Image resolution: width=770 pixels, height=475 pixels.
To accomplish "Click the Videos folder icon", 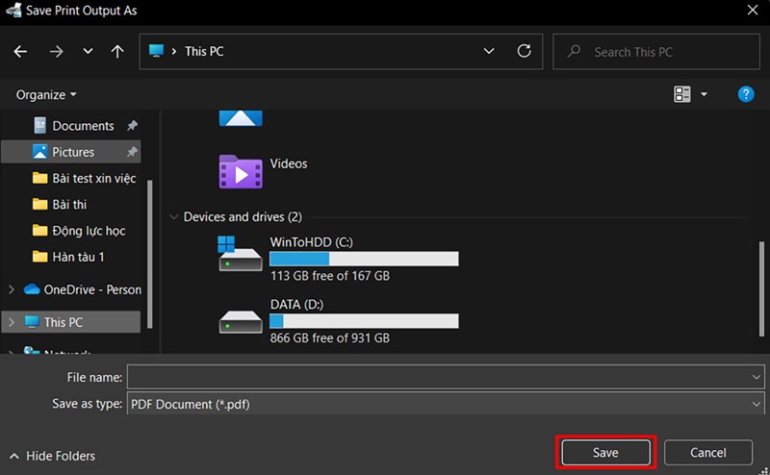I will tap(240, 172).
